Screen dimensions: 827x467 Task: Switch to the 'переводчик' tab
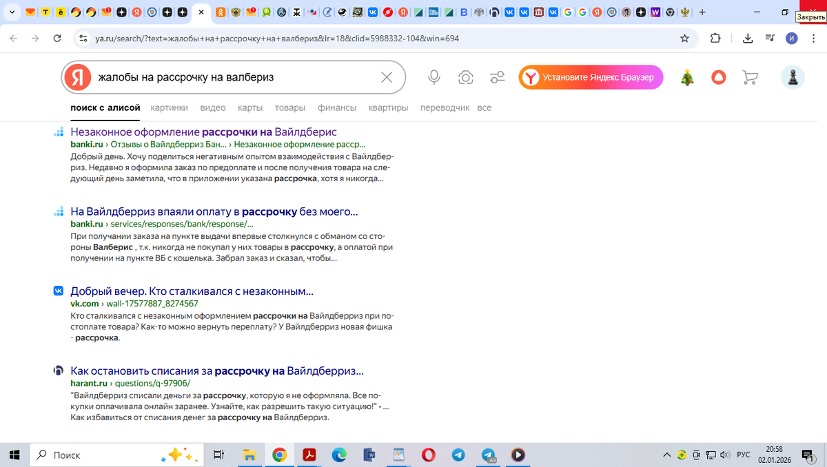[445, 108]
